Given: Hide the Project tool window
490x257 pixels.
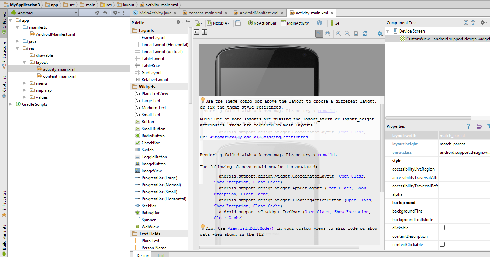Looking at the screenshot, I should pyautogui.click(x=125, y=13).
